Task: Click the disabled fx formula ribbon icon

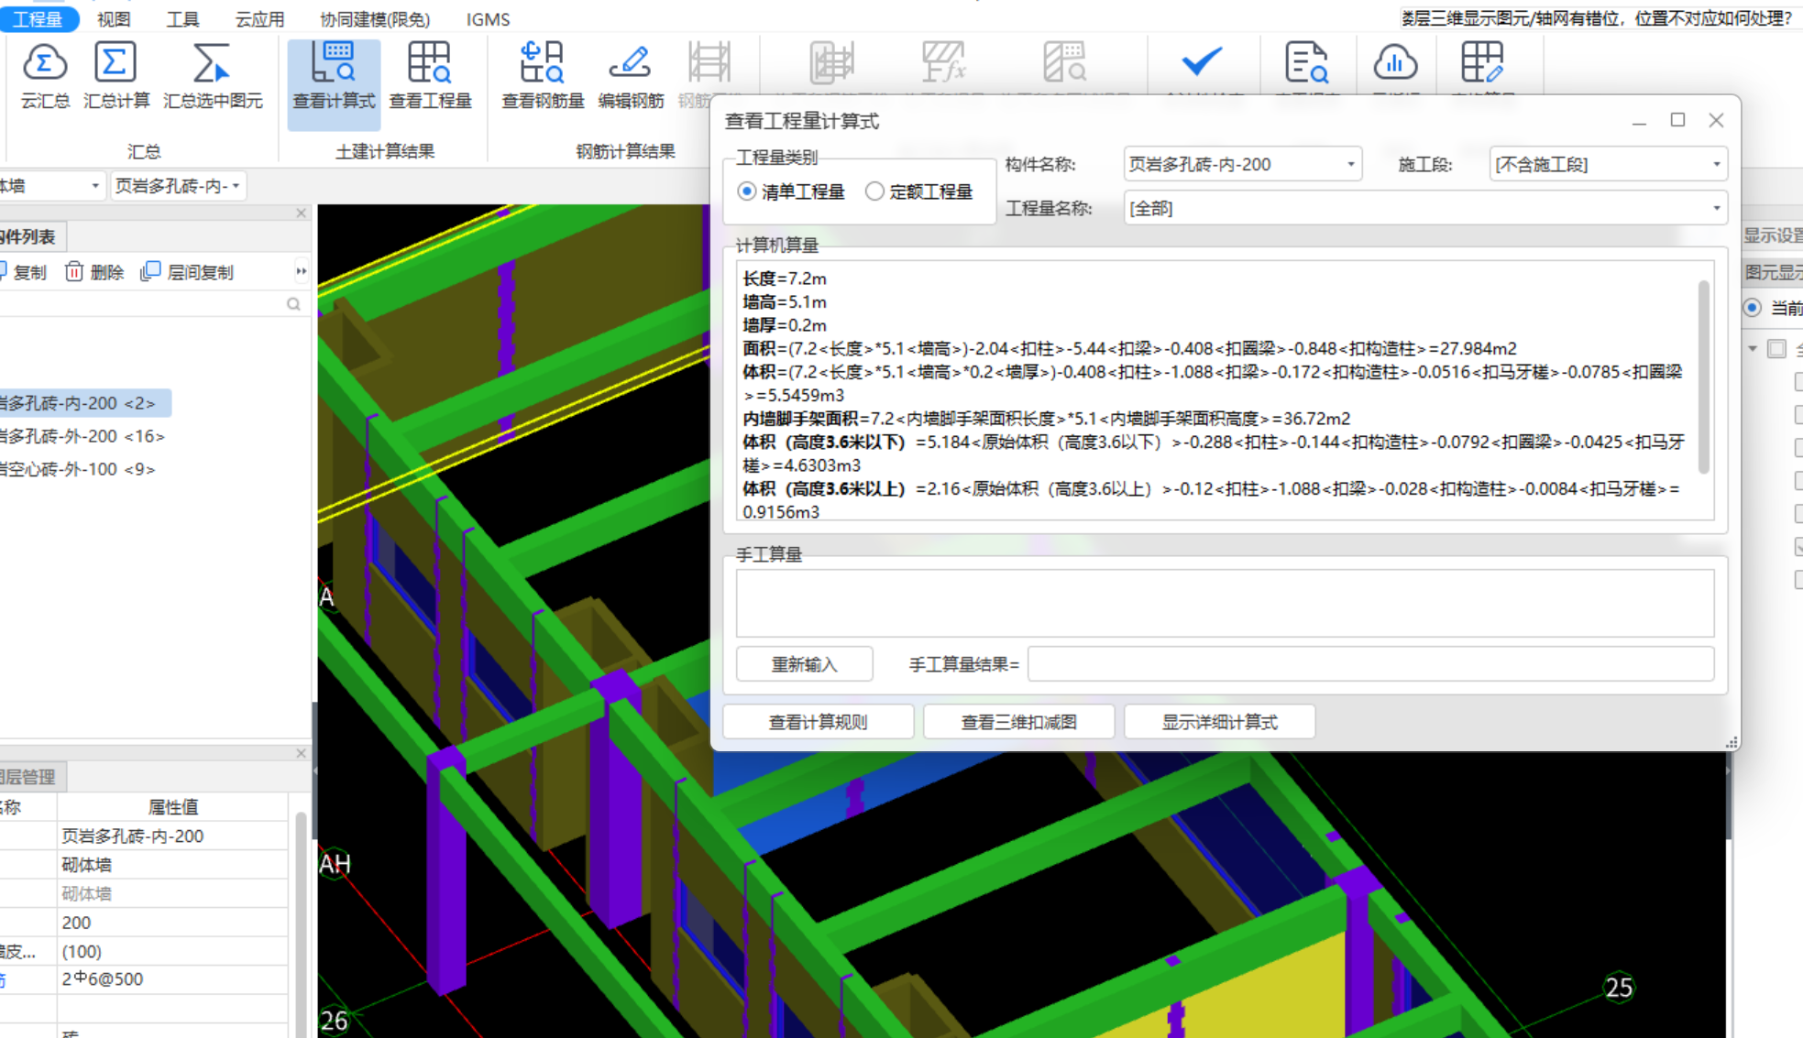Action: click(x=943, y=63)
